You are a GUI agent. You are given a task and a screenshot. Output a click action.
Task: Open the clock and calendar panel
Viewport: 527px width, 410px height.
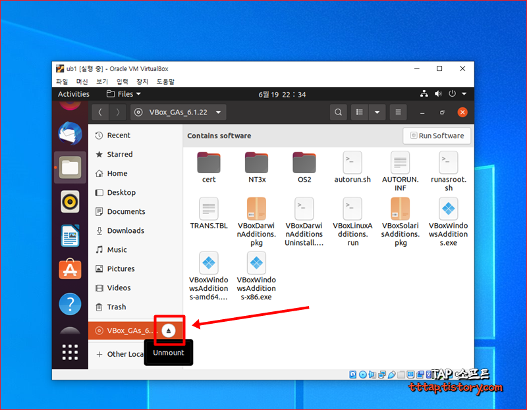[x=282, y=94]
